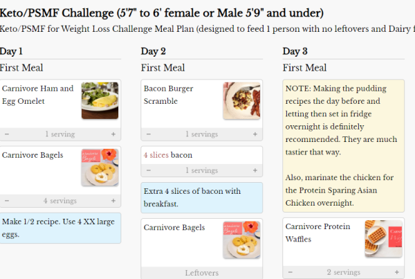The width and height of the screenshot is (415, 279).
Task: Open the Bacon Burger Scramble photo
Action: point(241,100)
